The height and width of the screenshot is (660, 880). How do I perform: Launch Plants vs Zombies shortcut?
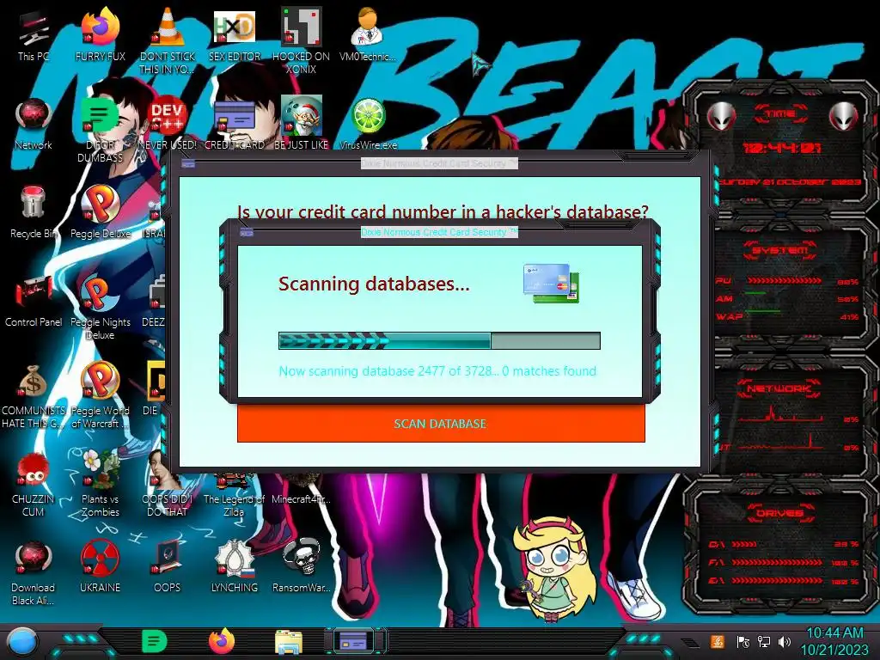point(100,484)
